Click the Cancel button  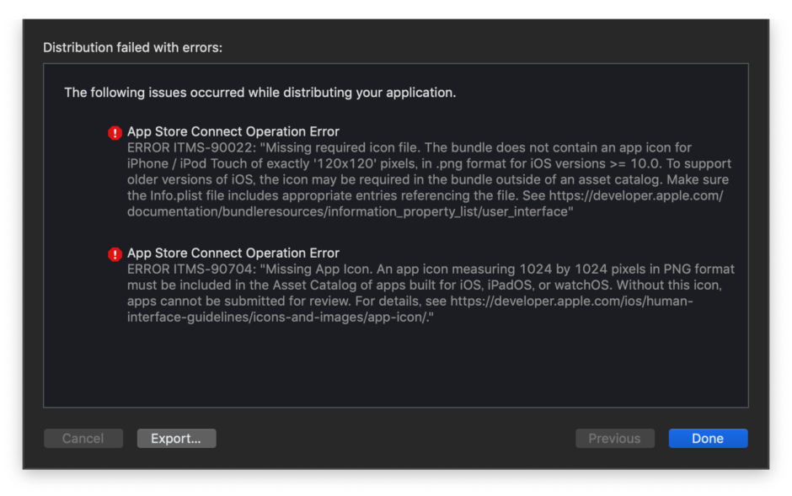click(83, 438)
